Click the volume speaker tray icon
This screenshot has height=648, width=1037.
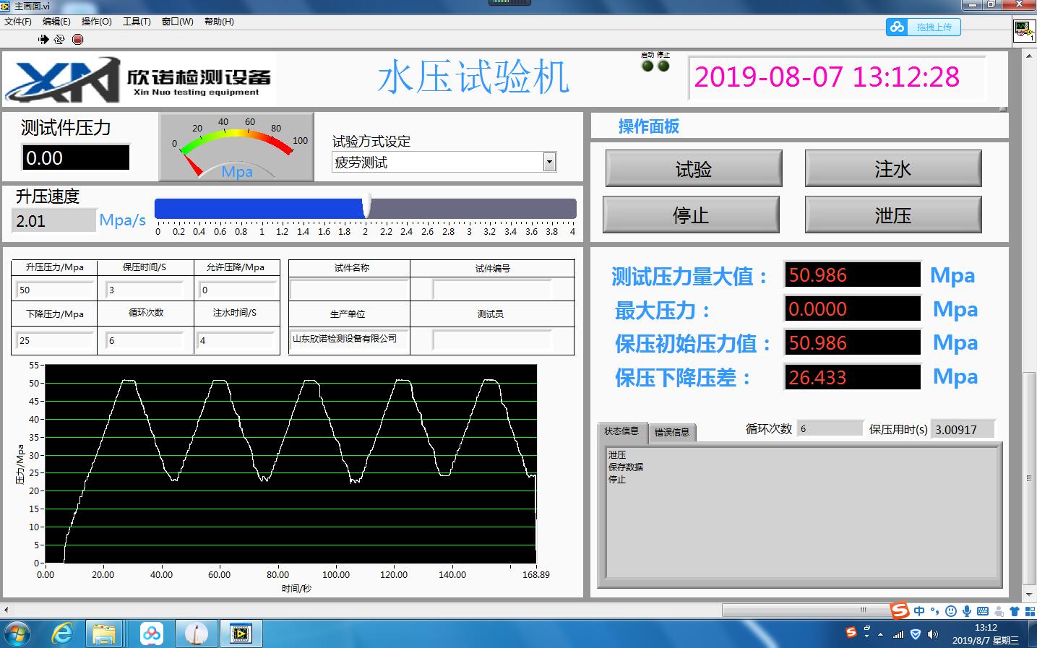tap(933, 634)
